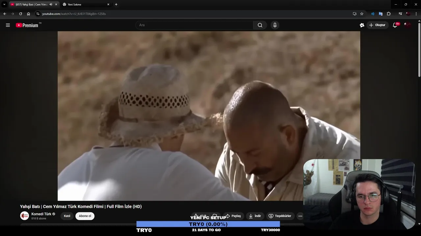
Task: Close the Yeni Sekme tab
Action: pyautogui.click(x=108, y=4)
